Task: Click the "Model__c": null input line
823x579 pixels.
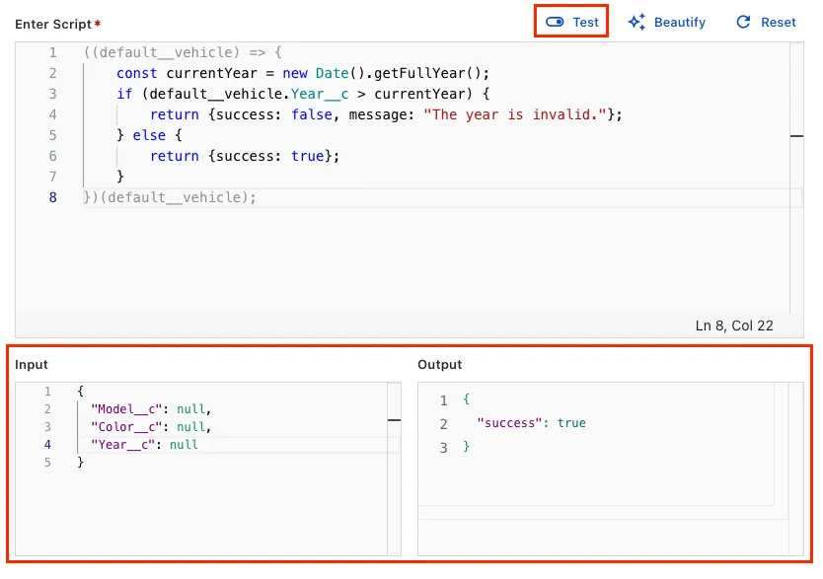Action: tap(151, 409)
